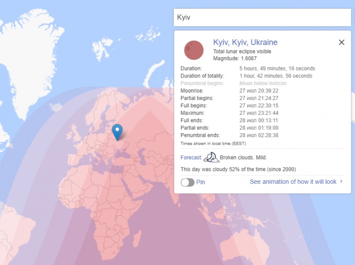Screen dimensions: 355x265
Task: Click the broken clouds weather icon
Action: [211, 158]
